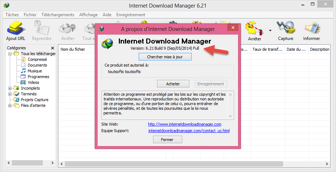
Task: Close the Catégories panel
Action: coord(53,48)
